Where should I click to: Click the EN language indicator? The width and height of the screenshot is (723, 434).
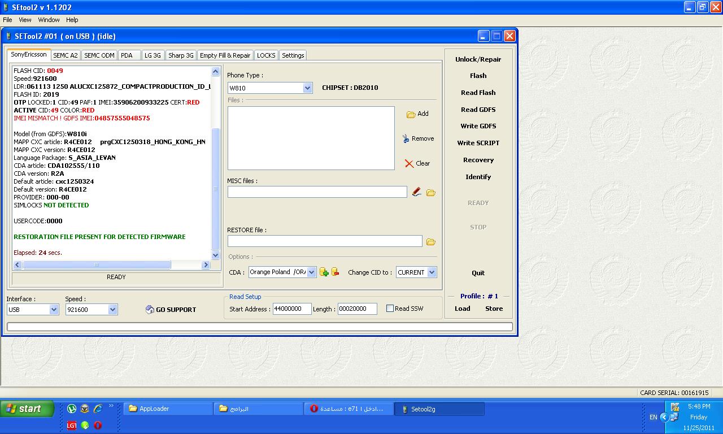pos(654,417)
